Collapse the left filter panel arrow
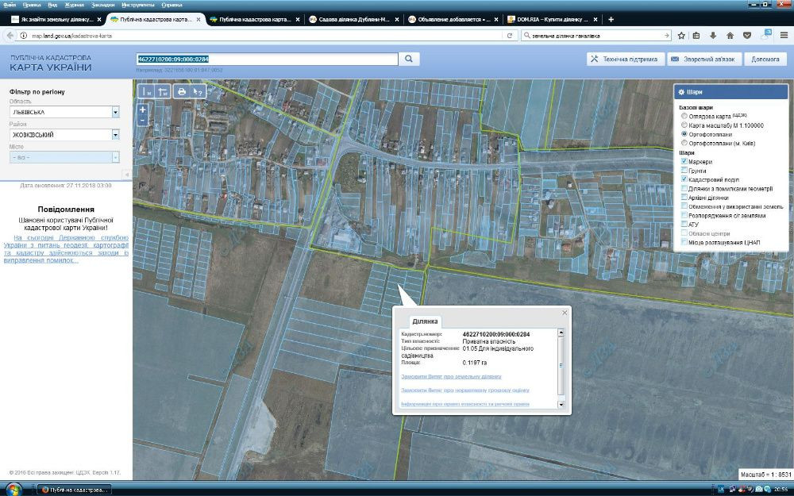The image size is (794, 496). (125, 174)
